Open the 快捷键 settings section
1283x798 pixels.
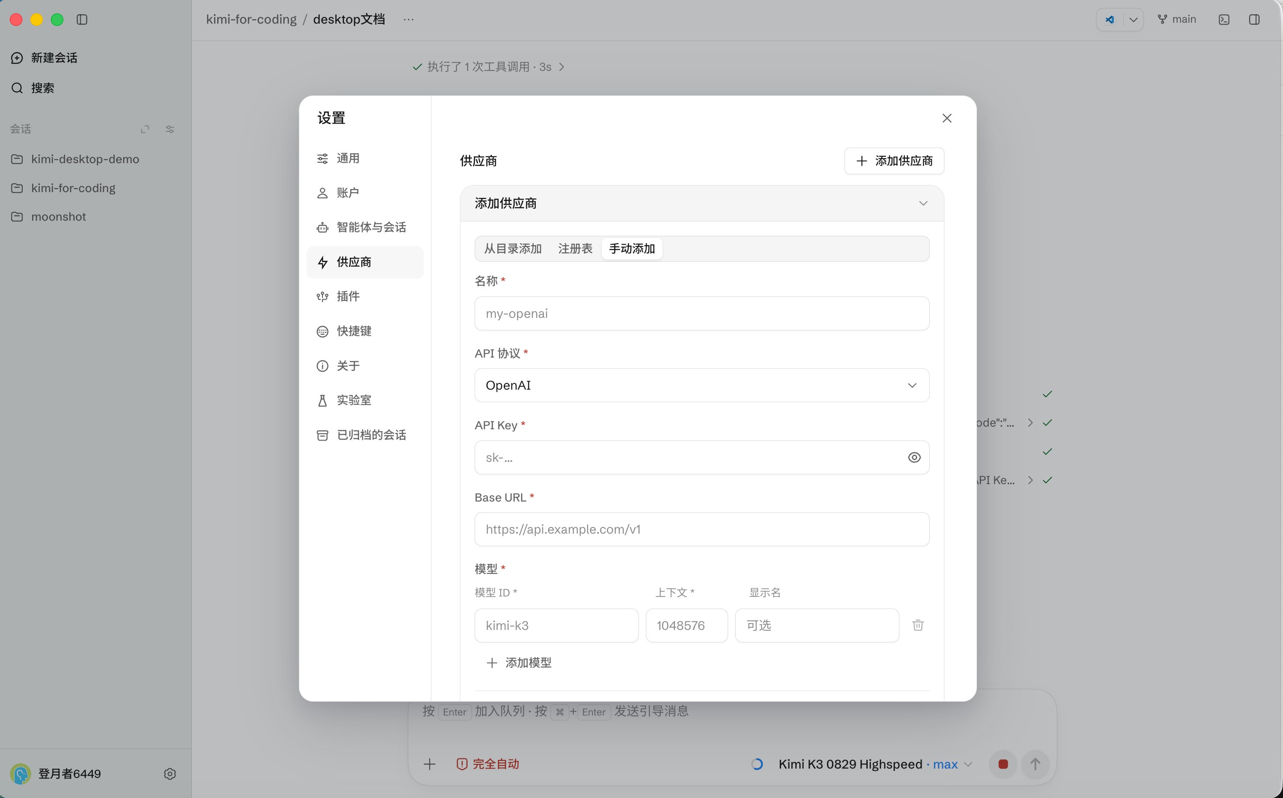(x=365, y=331)
